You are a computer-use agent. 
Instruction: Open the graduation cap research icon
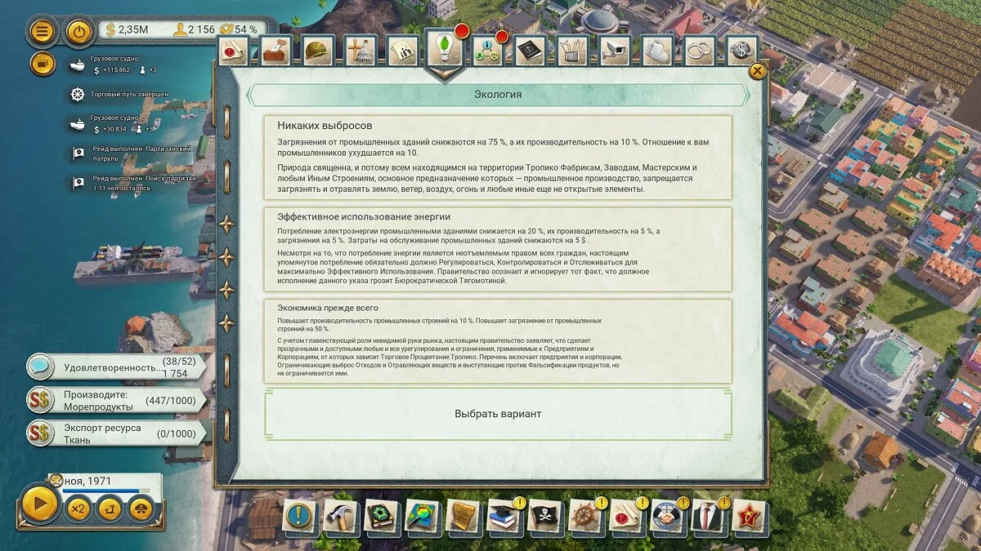(x=504, y=516)
